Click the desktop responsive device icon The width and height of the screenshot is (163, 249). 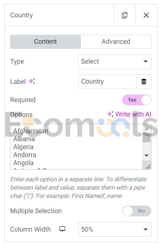coord(62,229)
